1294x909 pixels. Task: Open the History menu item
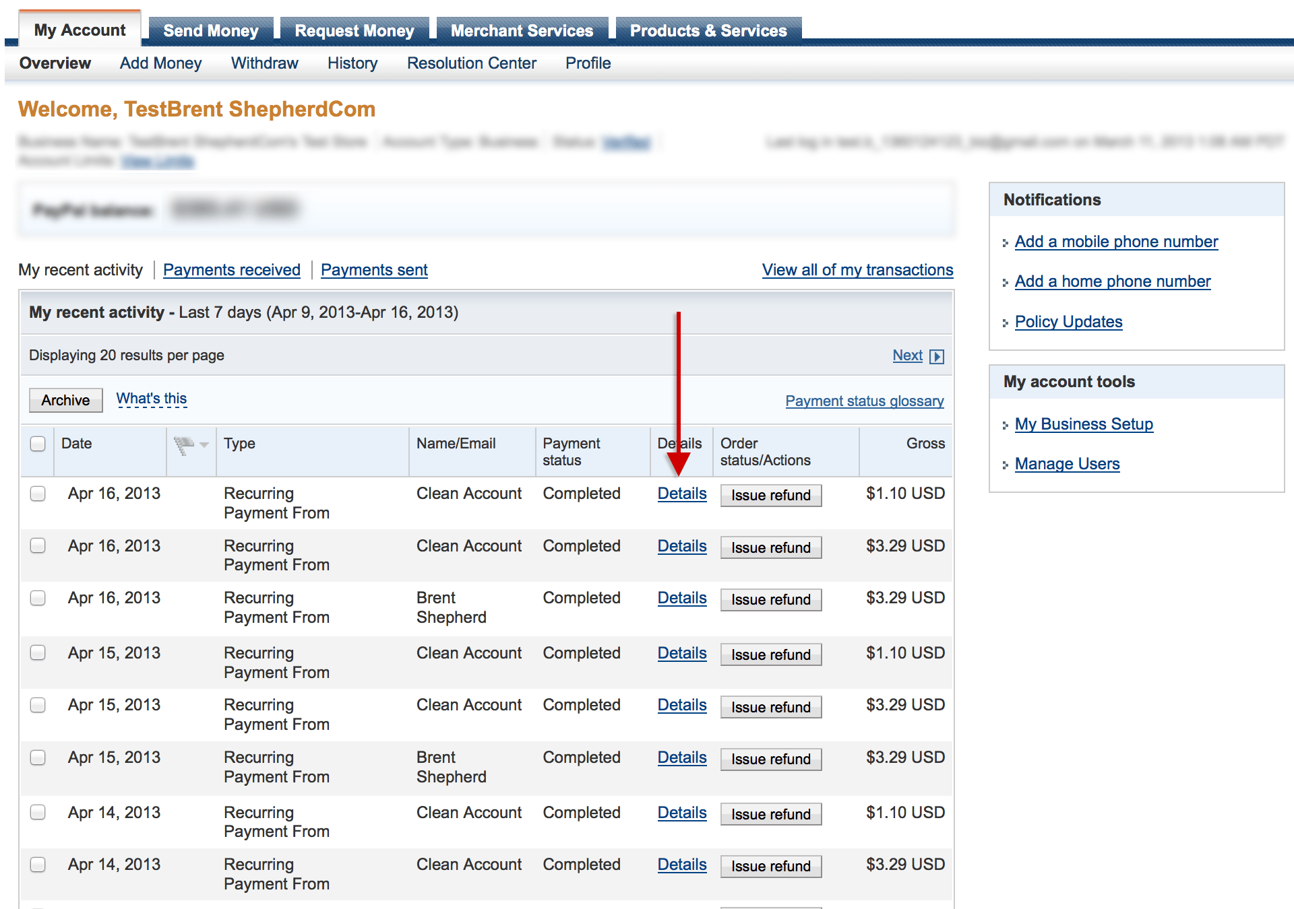click(x=352, y=63)
